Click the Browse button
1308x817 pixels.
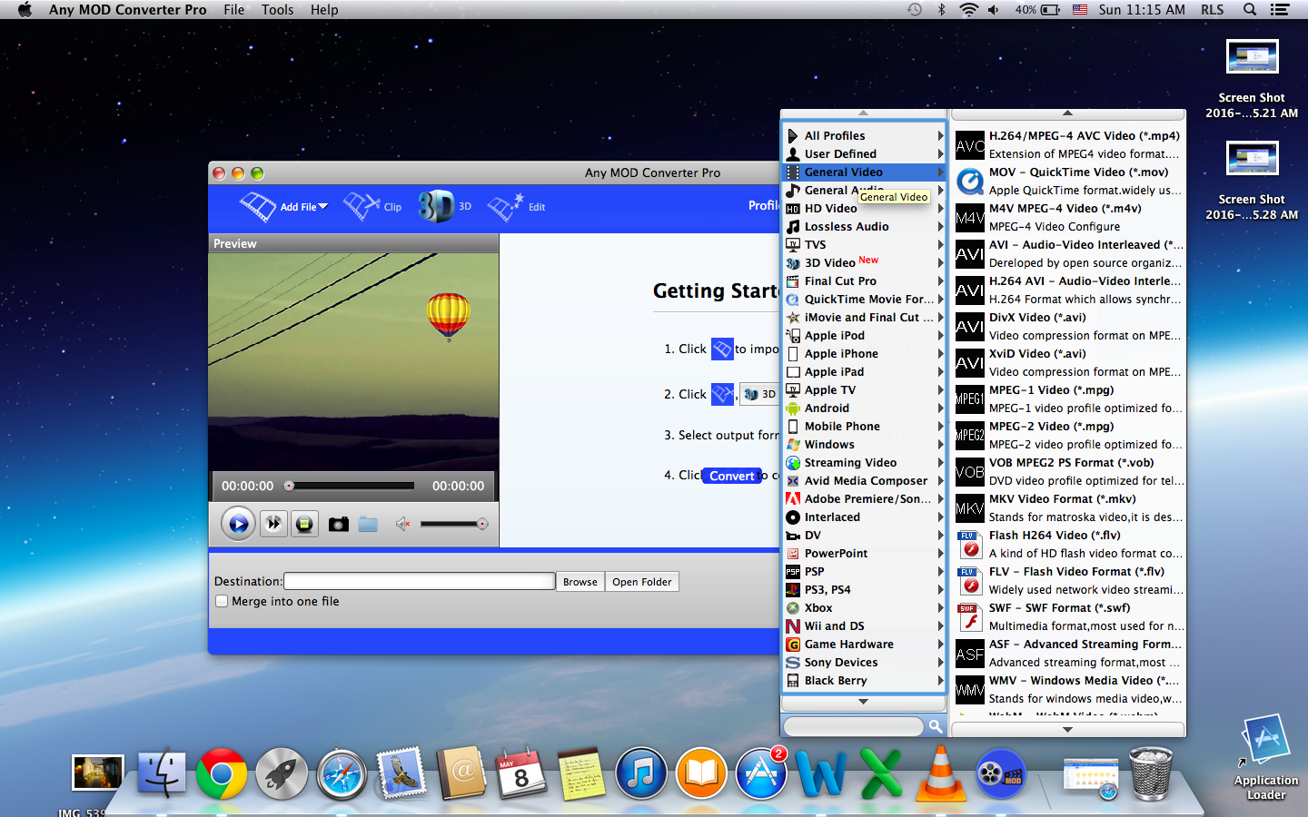coord(580,582)
